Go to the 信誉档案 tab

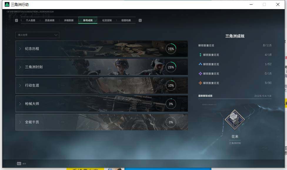click(x=126, y=20)
